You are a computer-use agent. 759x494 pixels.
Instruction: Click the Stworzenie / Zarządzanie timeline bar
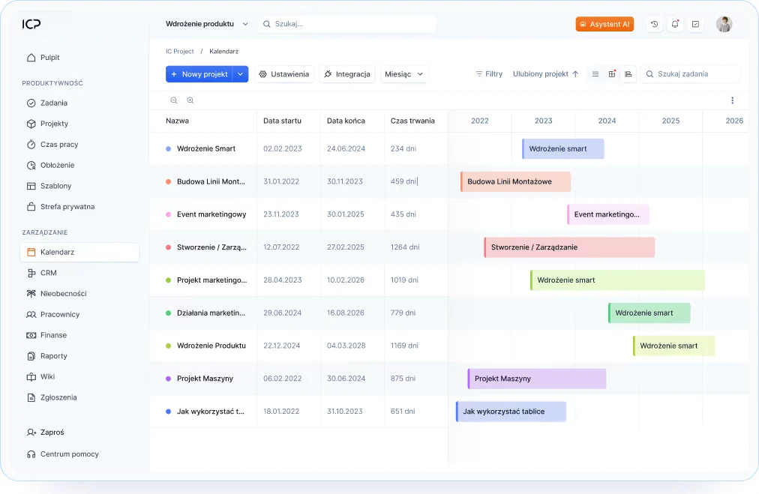click(x=569, y=247)
